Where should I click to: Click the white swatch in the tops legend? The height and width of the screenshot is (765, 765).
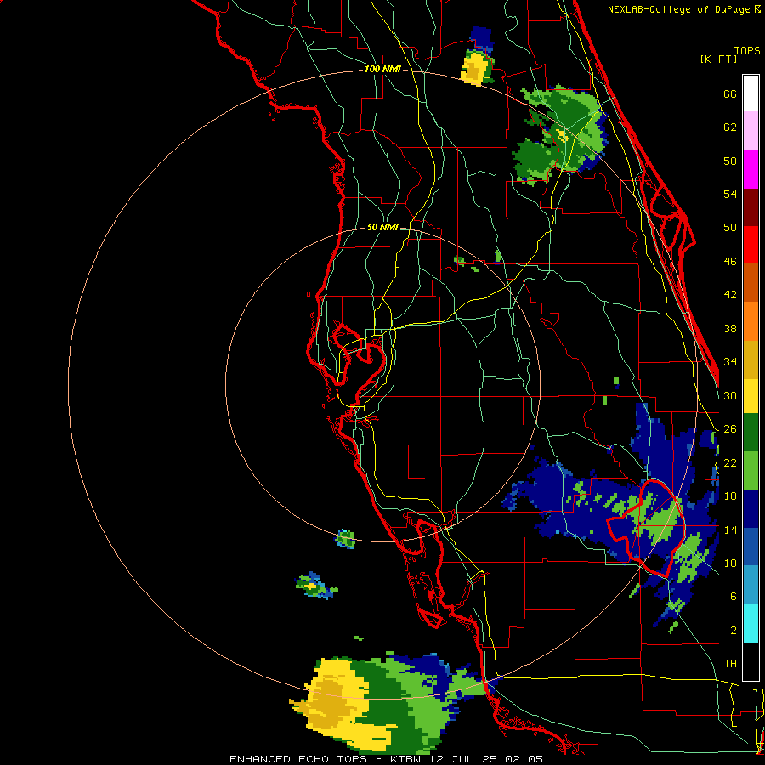751,93
